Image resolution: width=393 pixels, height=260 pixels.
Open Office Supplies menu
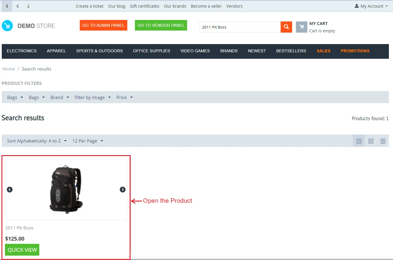152,51
